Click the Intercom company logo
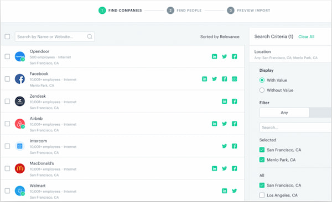332x202 pixels. pyautogui.click(x=20, y=146)
